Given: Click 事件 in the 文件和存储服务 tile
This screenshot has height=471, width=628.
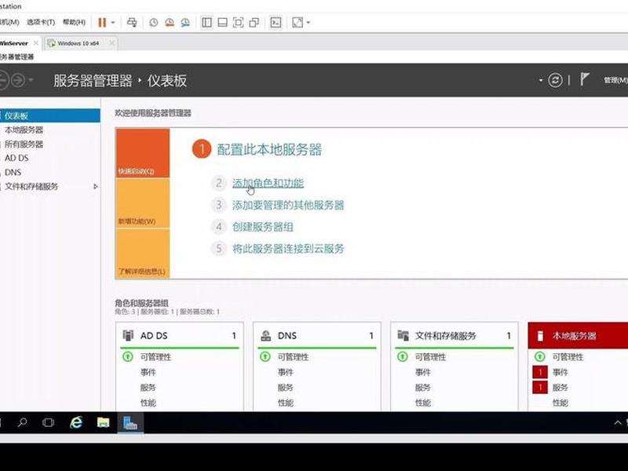Looking at the screenshot, I should pos(422,372).
